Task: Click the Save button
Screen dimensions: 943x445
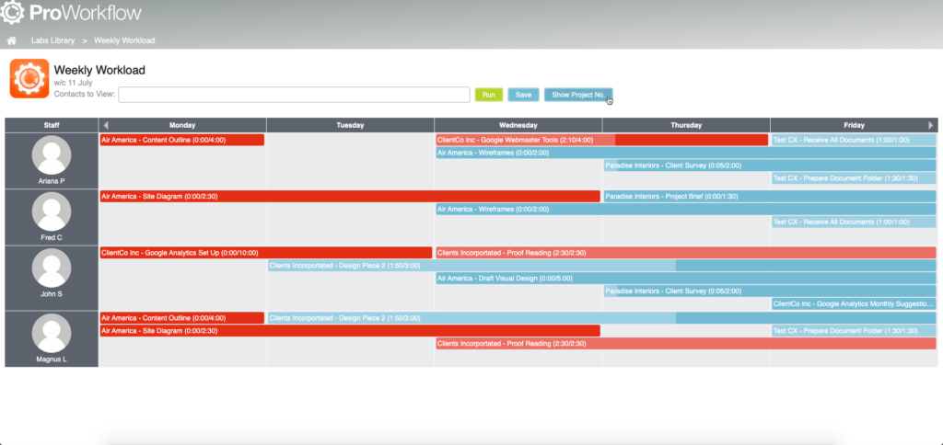Action: point(523,95)
